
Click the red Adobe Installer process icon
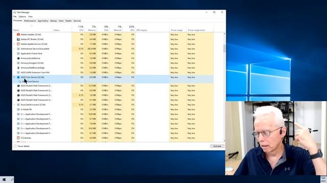[x=18, y=35]
